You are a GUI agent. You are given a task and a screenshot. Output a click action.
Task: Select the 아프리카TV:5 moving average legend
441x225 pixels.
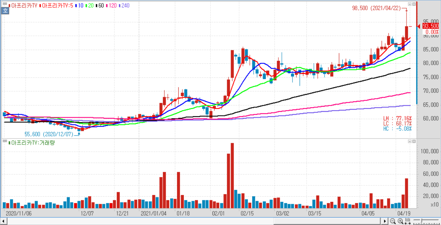click(56, 5)
